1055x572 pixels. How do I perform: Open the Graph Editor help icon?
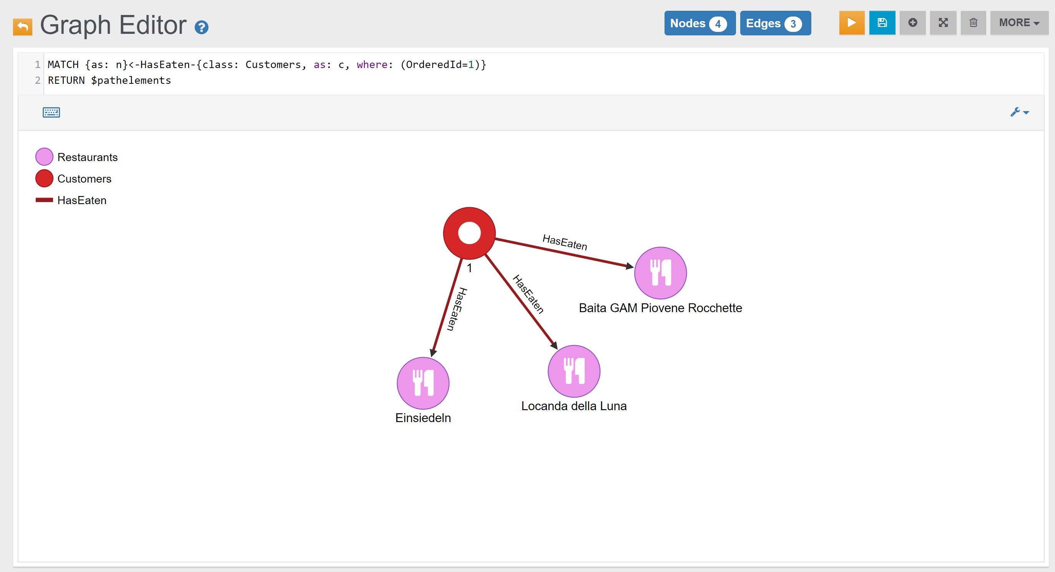coord(201,27)
